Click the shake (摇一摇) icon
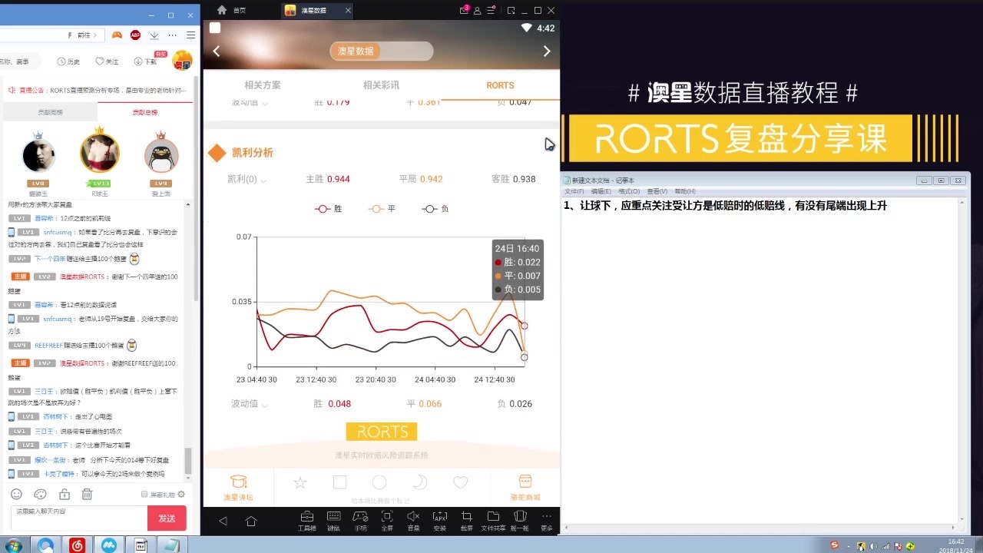Viewport: 983px width, 553px height. point(520,521)
